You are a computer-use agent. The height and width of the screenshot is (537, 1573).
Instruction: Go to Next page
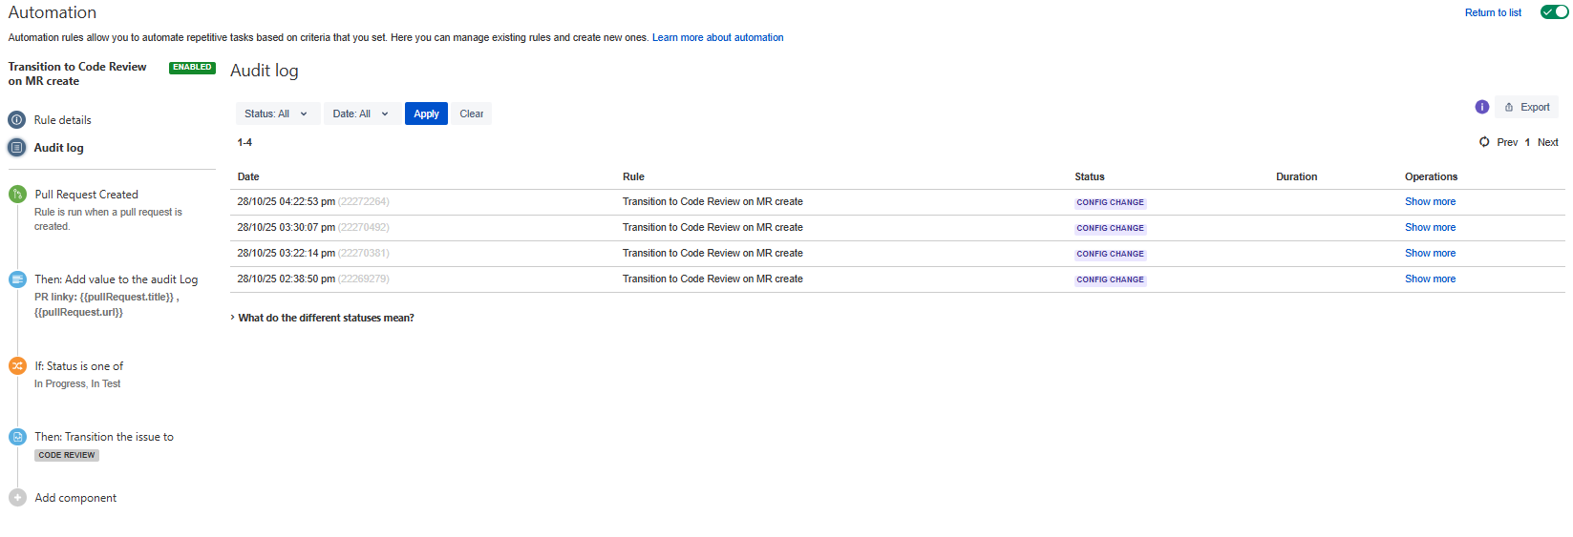[x=1547, y=142]
